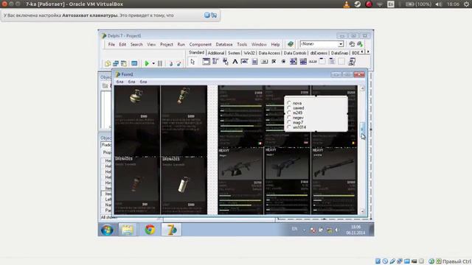Open the Tools menu in Delphi
The image size is (472, 265).
[242, 44]
